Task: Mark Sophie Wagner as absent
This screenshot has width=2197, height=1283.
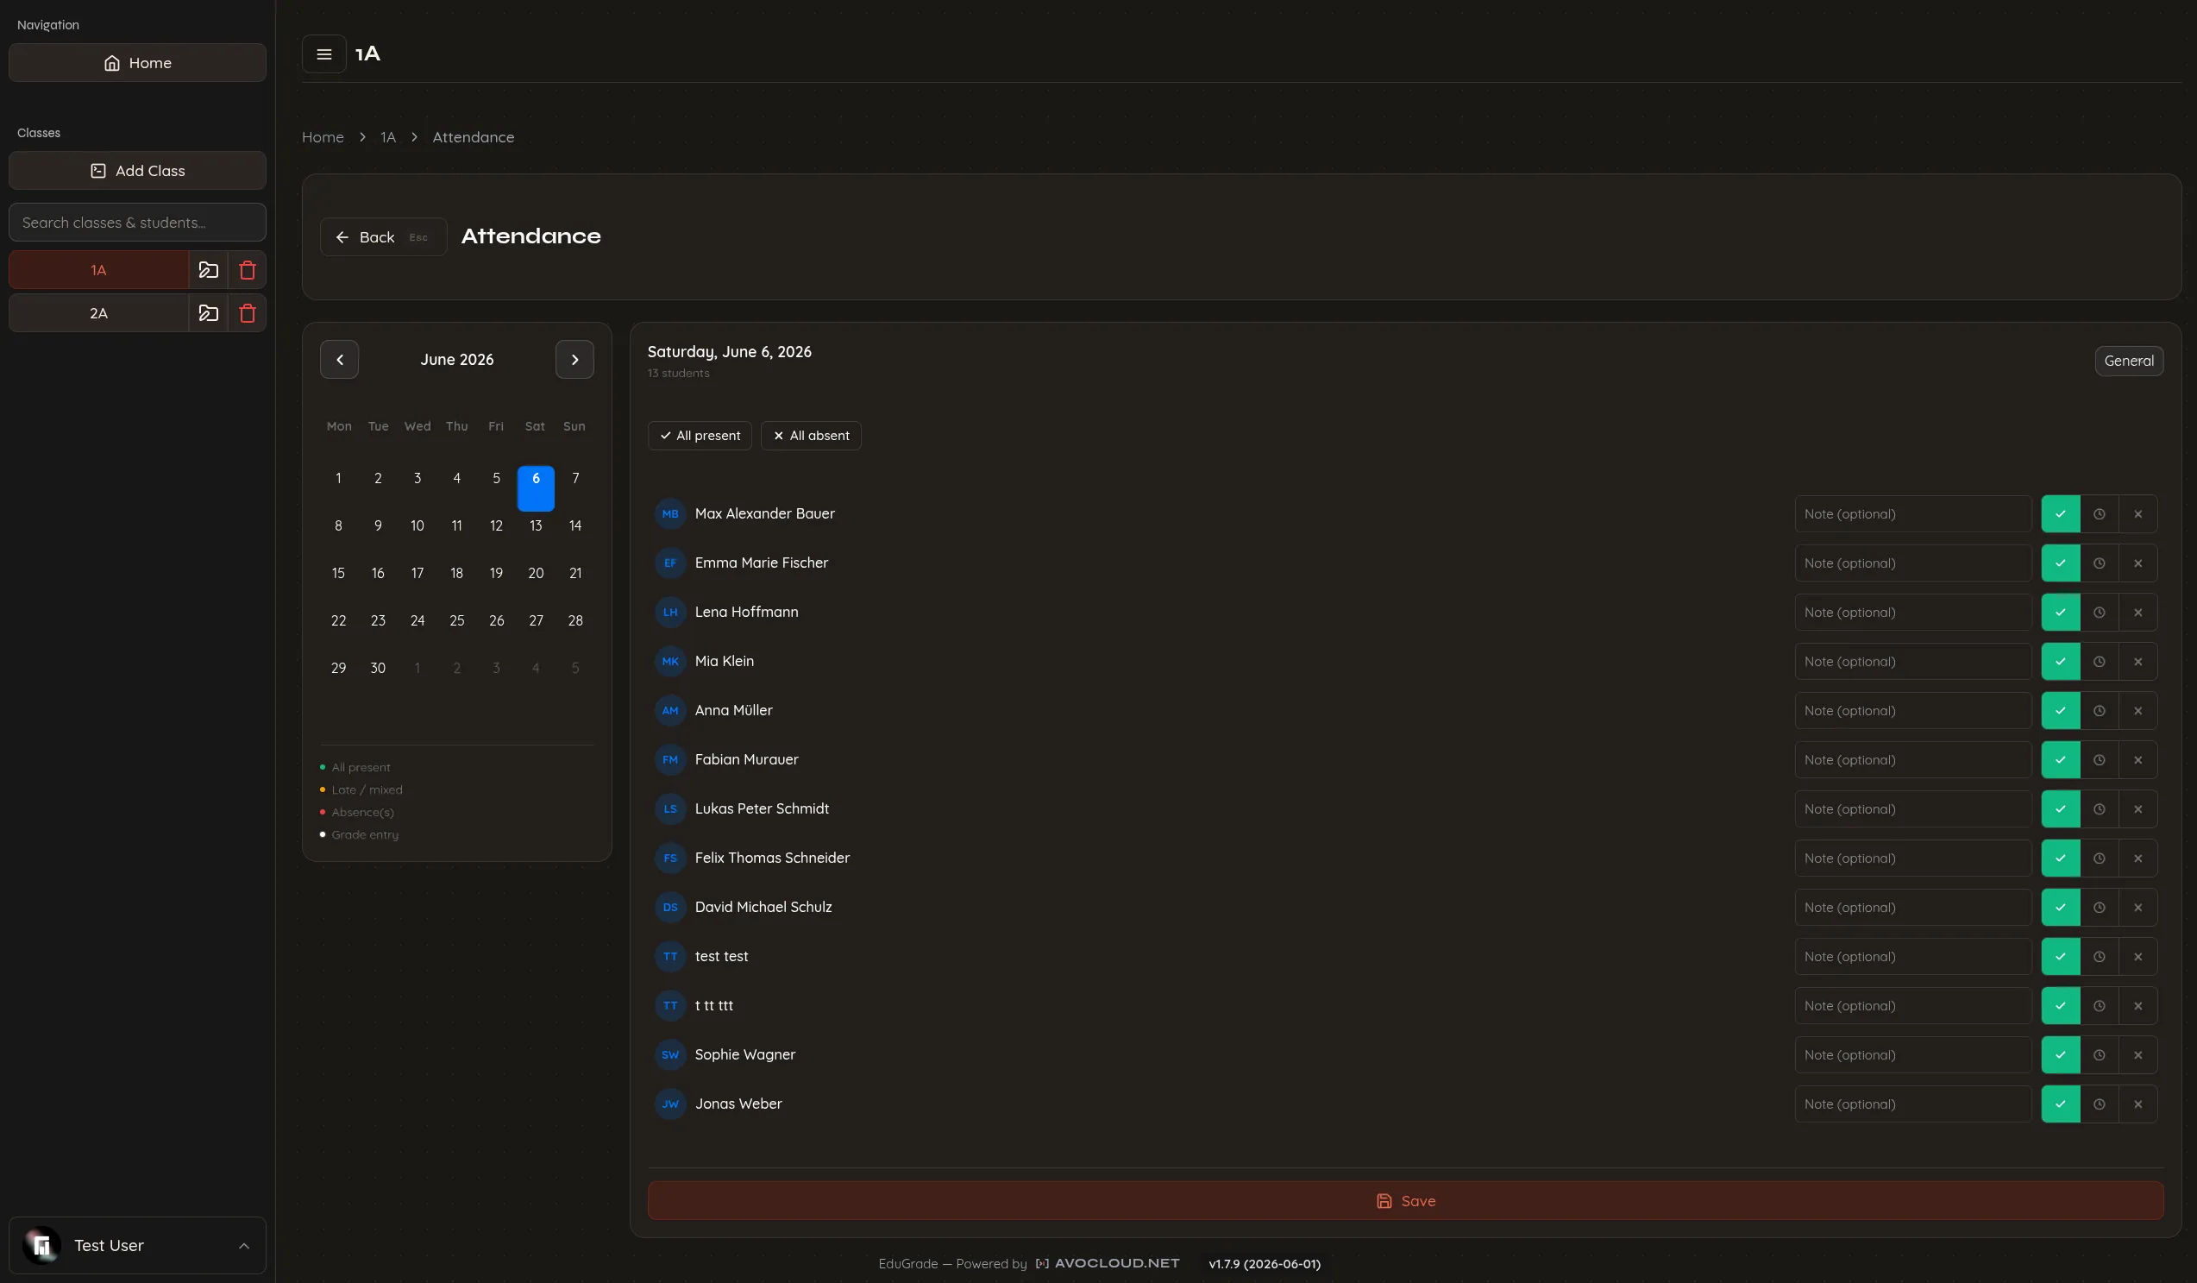Action: point(2137,1054)
